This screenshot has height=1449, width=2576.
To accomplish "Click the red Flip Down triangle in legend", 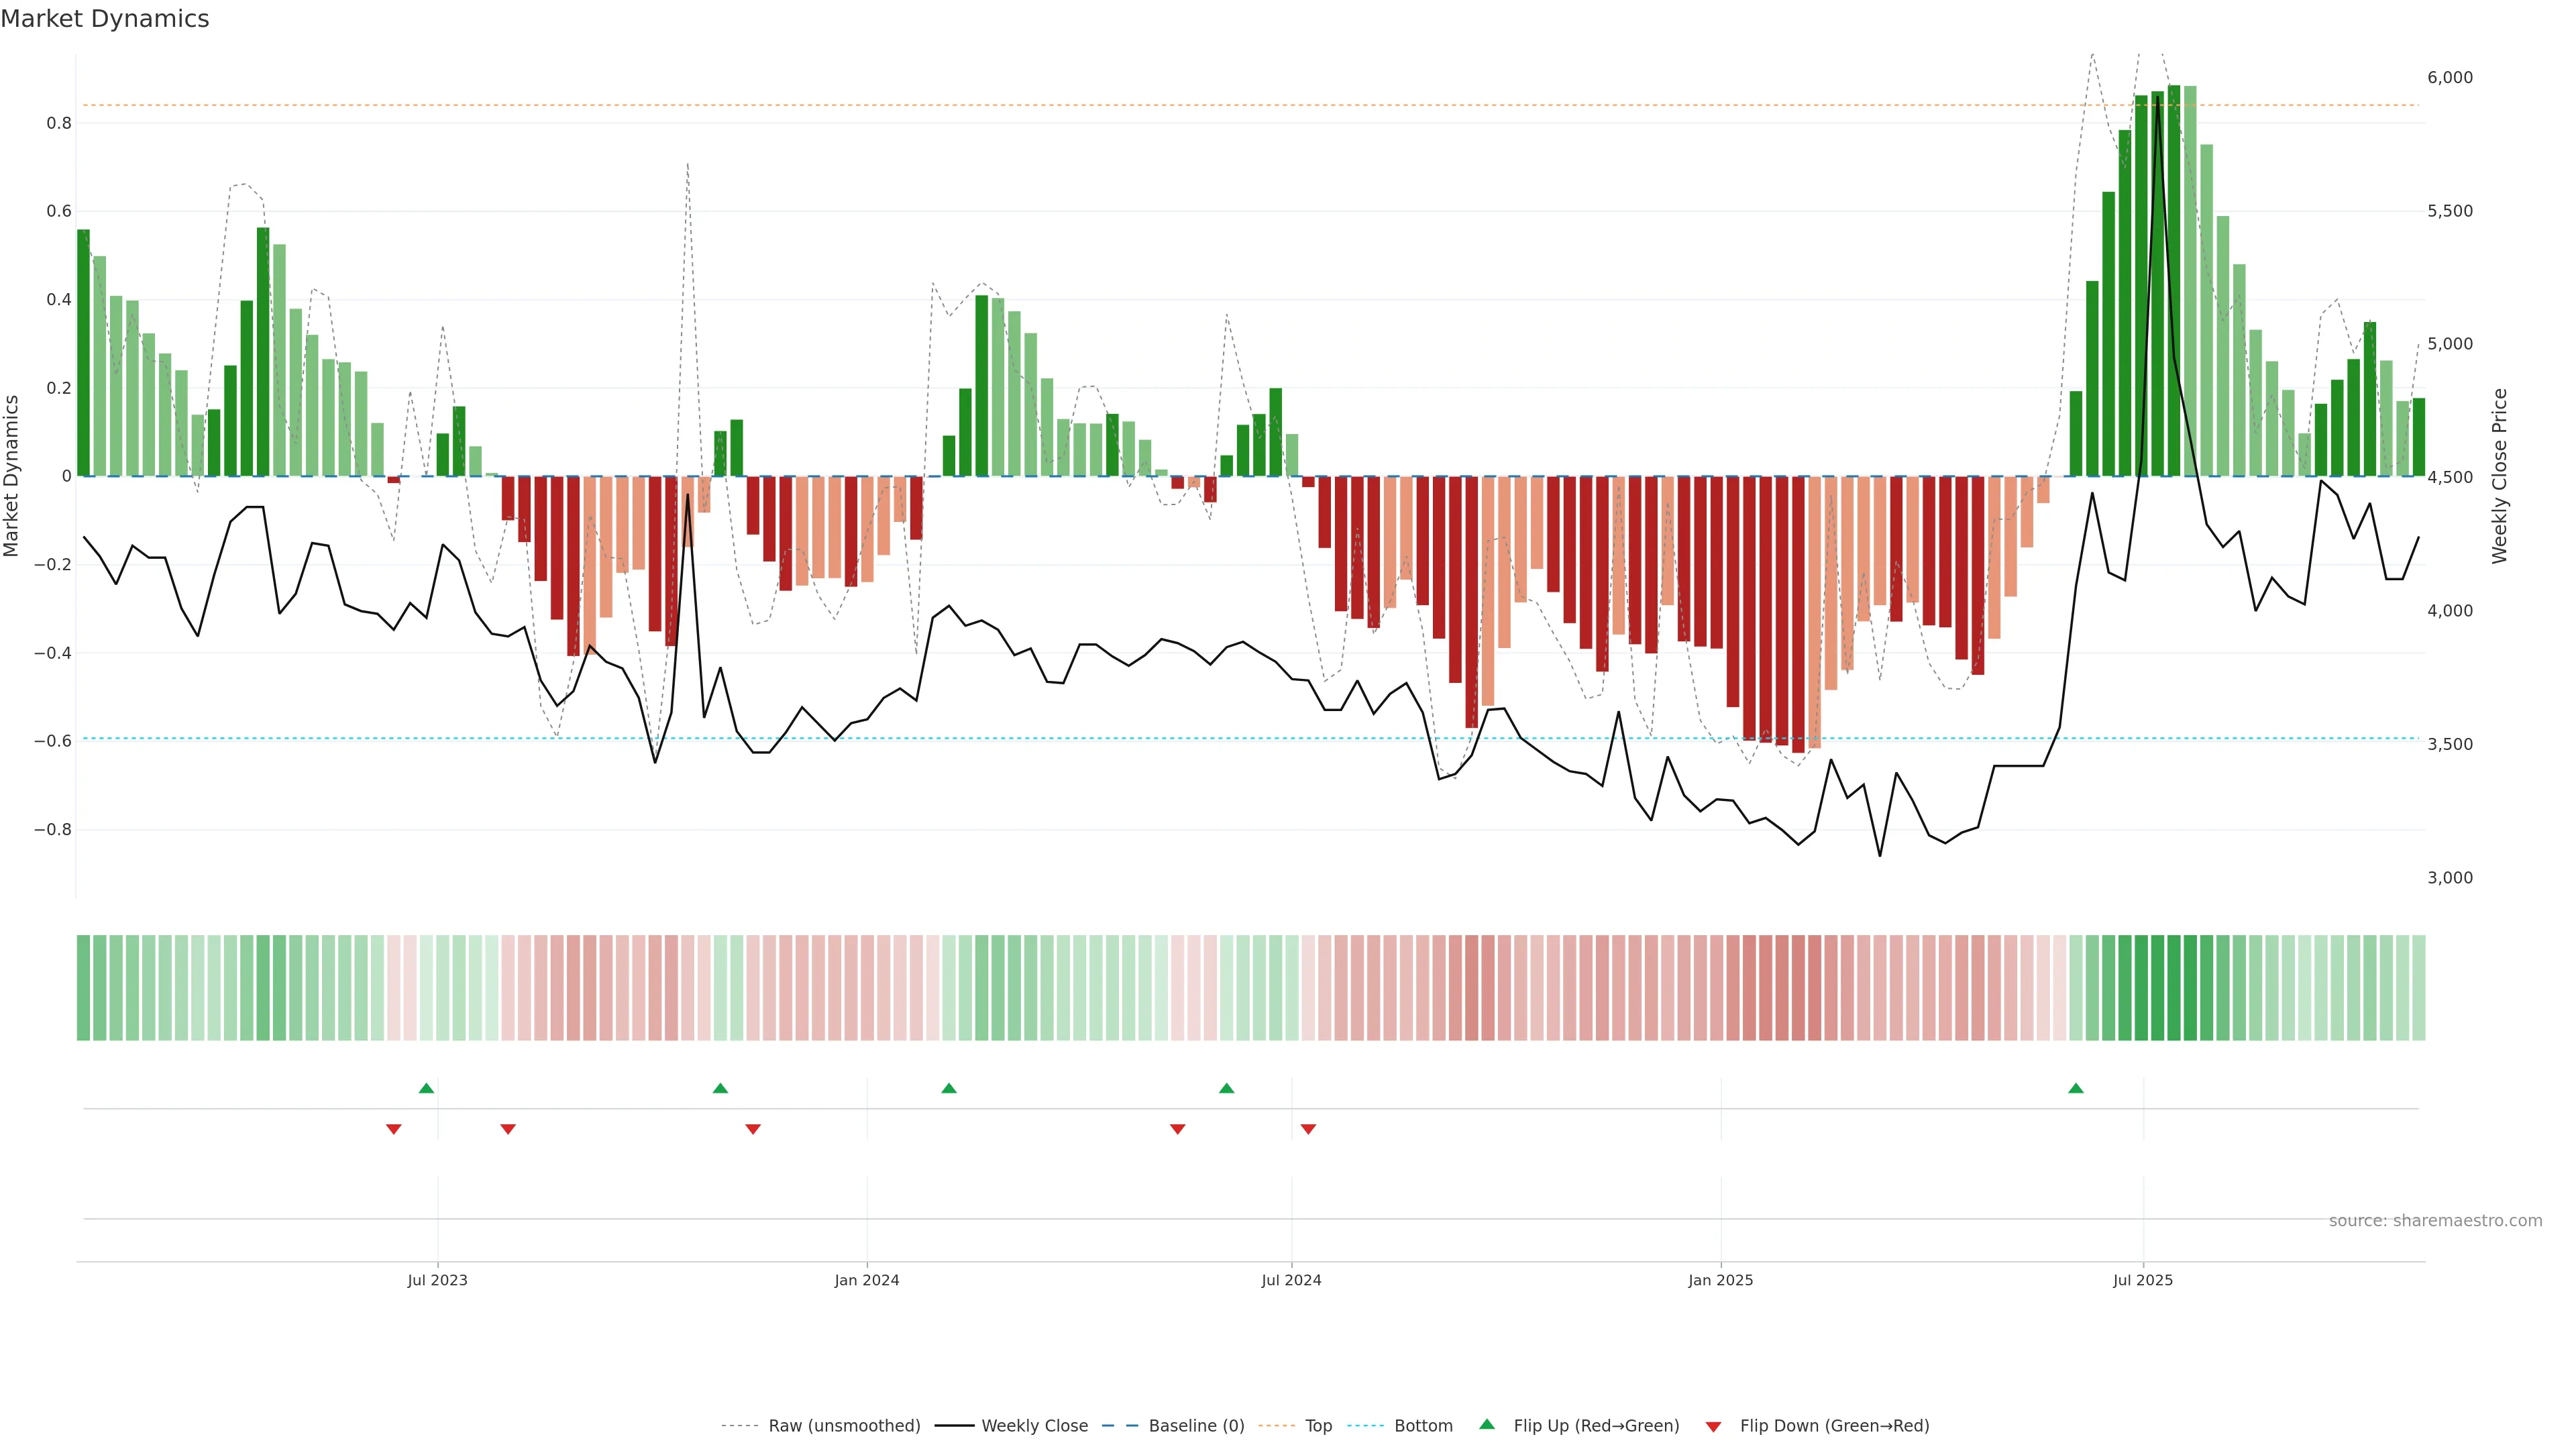I will tap(1713, 1427).
